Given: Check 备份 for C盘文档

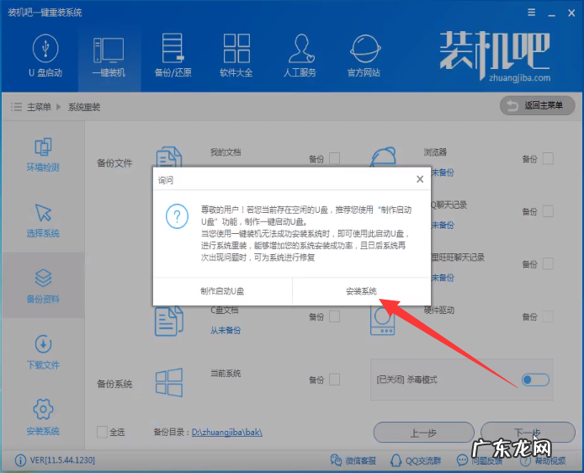Looking at the screenshot, I should [334, 316].
